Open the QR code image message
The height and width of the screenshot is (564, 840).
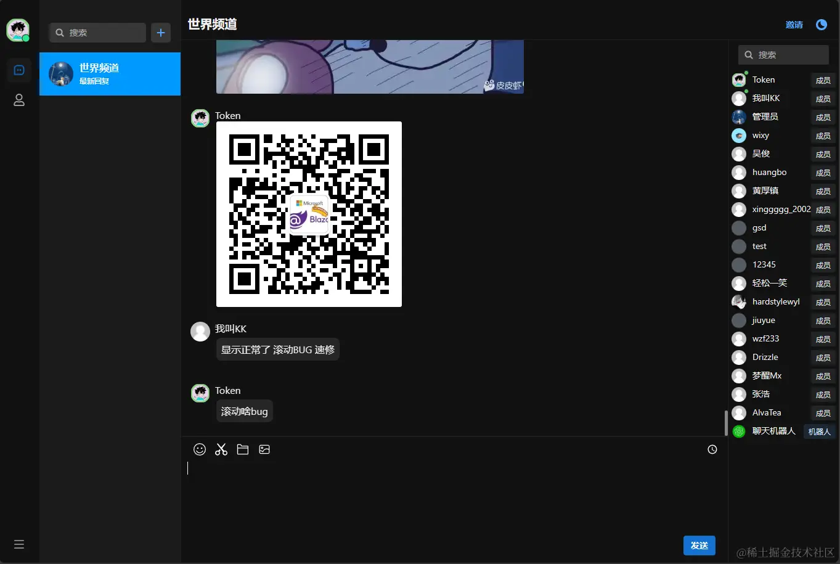click(309, 214)
